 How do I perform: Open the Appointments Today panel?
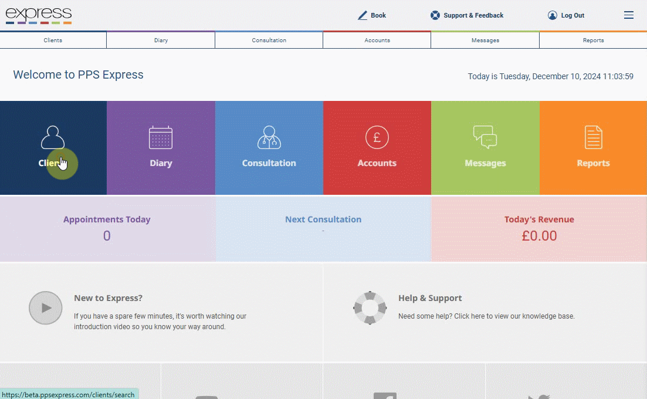click(107, 229)
